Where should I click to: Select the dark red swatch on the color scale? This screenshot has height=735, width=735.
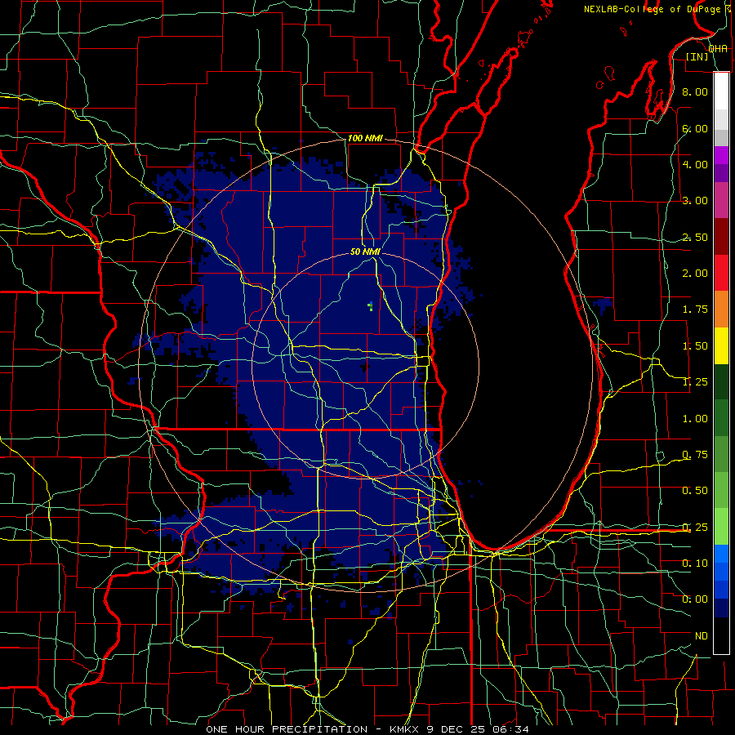click(x=721, y=237)
